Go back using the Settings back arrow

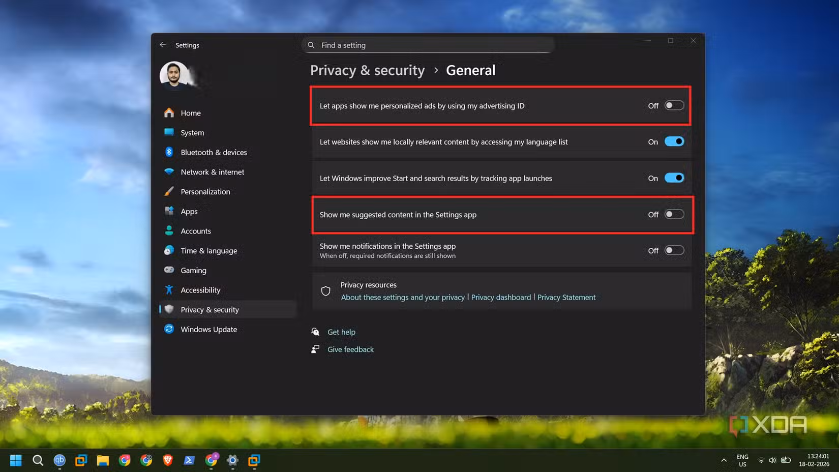pos(163,45)
